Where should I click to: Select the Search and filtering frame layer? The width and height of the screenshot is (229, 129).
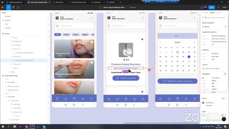11,76
